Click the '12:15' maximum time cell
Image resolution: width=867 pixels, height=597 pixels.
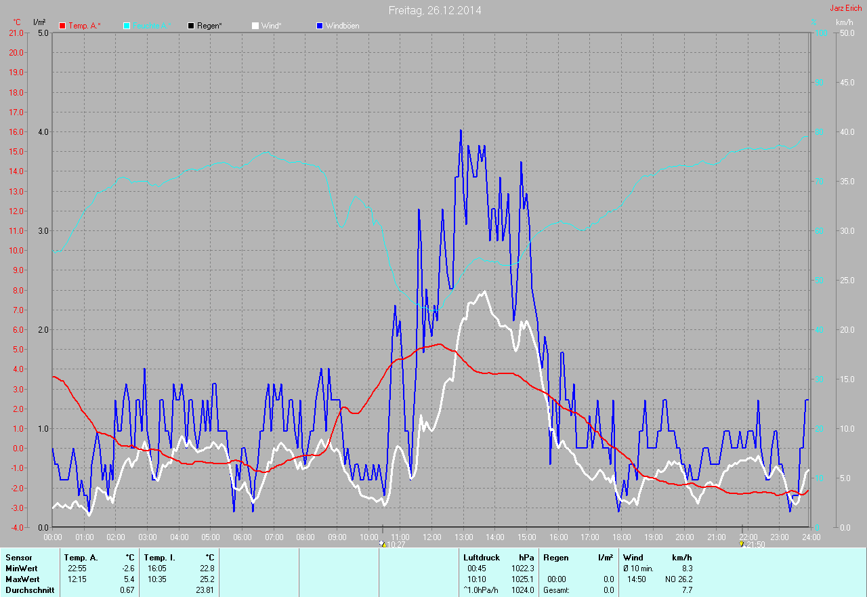click(77, 579)
